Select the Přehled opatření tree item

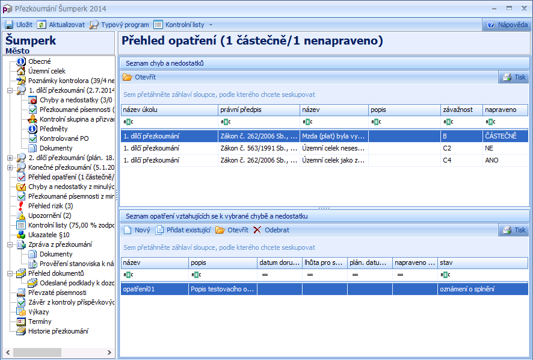(x=71, y=177)
